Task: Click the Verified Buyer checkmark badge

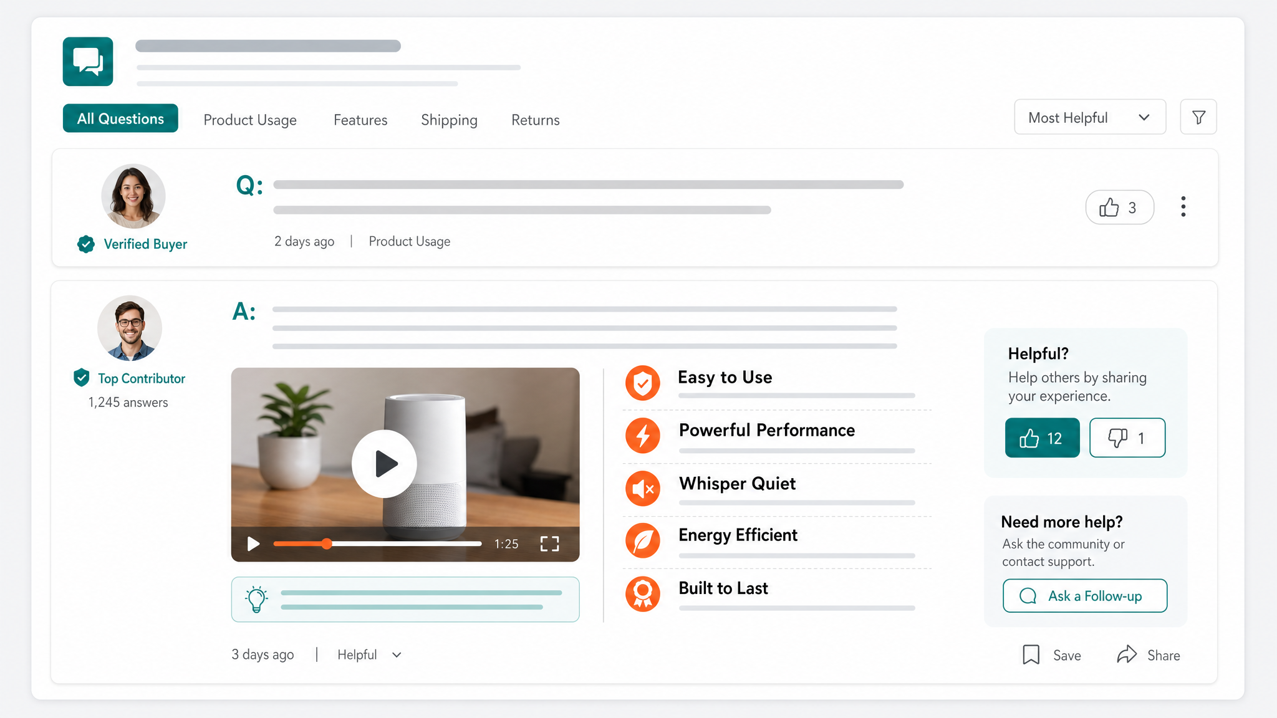Action: tap(86, 244)
